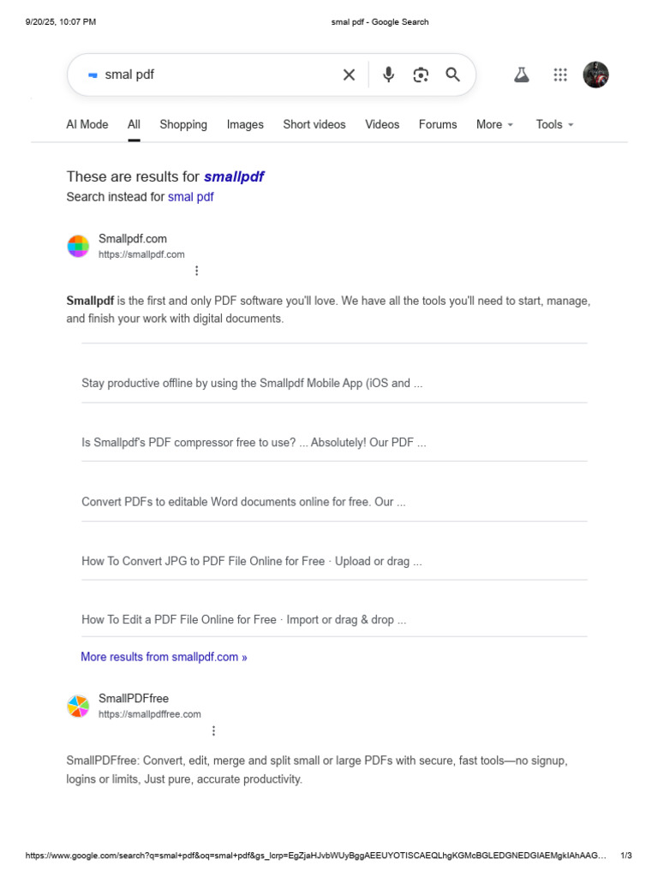
Task: Search instead for "smal pdf"
Action: [190, 197]
